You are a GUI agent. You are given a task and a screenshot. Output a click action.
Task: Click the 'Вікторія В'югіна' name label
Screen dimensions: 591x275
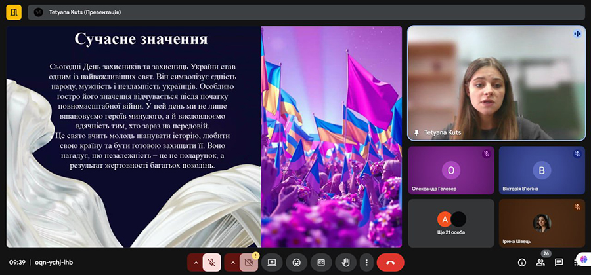point(520,189)
